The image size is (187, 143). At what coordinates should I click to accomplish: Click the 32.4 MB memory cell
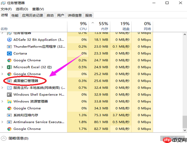(99, 88)
